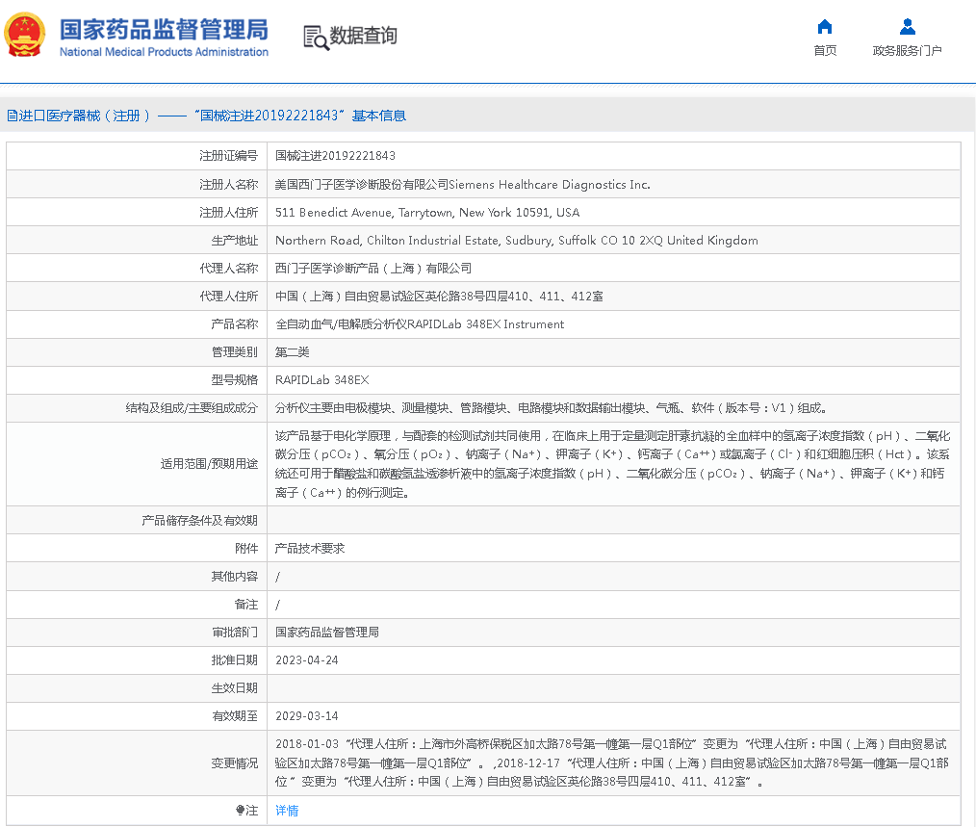Image resolution: width=976 pixels, height=827 pixels.
Task: Click the 政务服务门户 person icon
Action: (907, 27)
